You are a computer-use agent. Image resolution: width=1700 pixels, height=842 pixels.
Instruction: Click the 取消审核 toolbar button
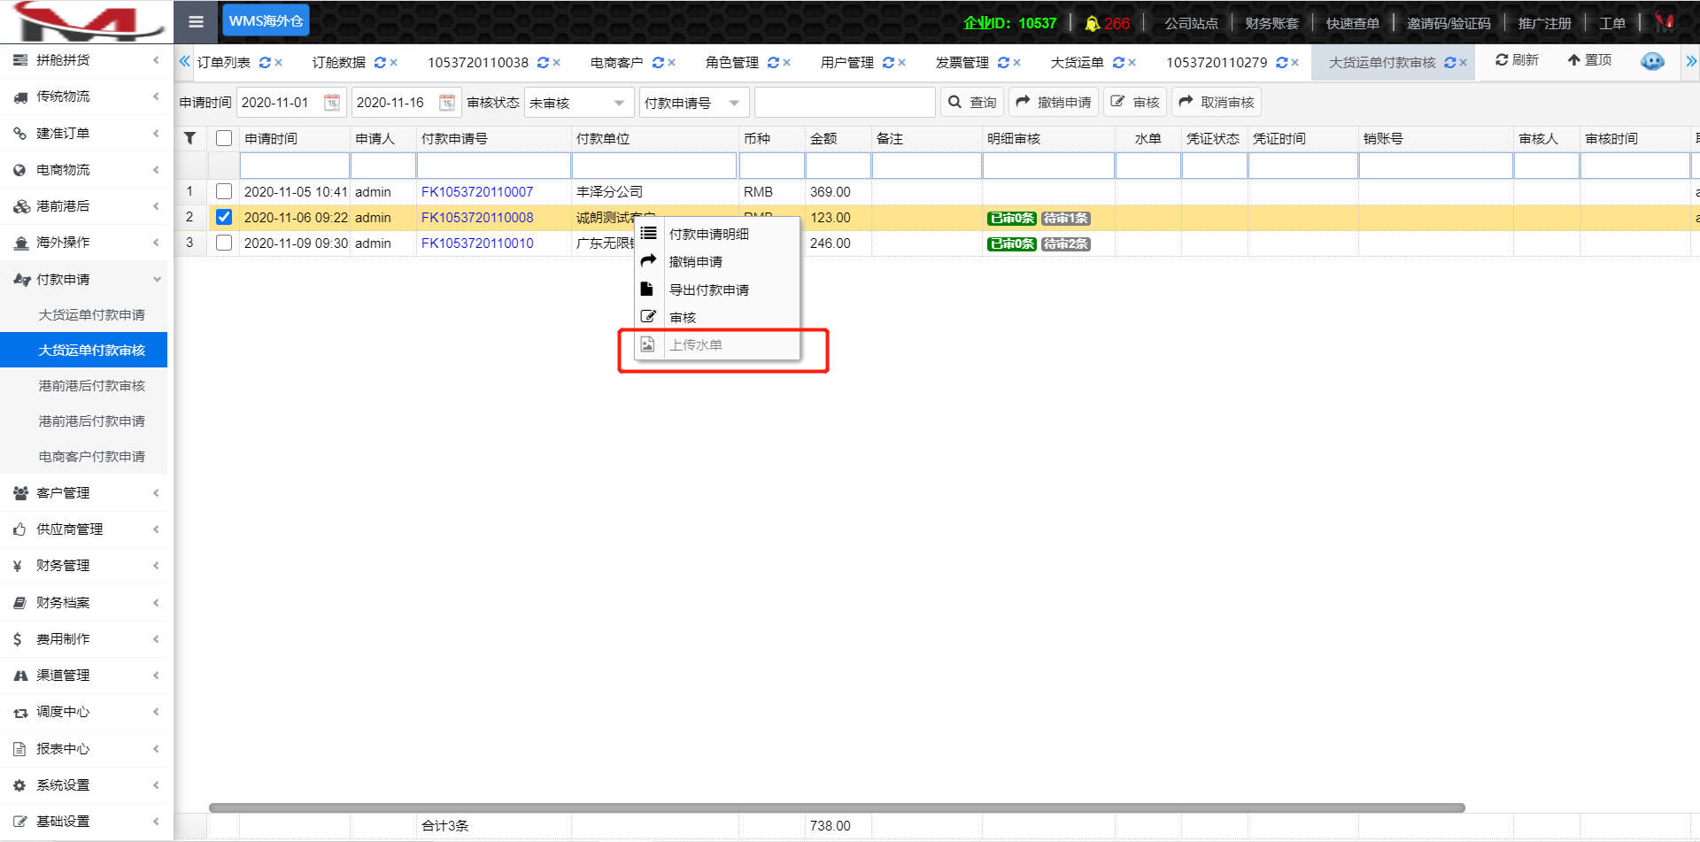coord(1217,103)
